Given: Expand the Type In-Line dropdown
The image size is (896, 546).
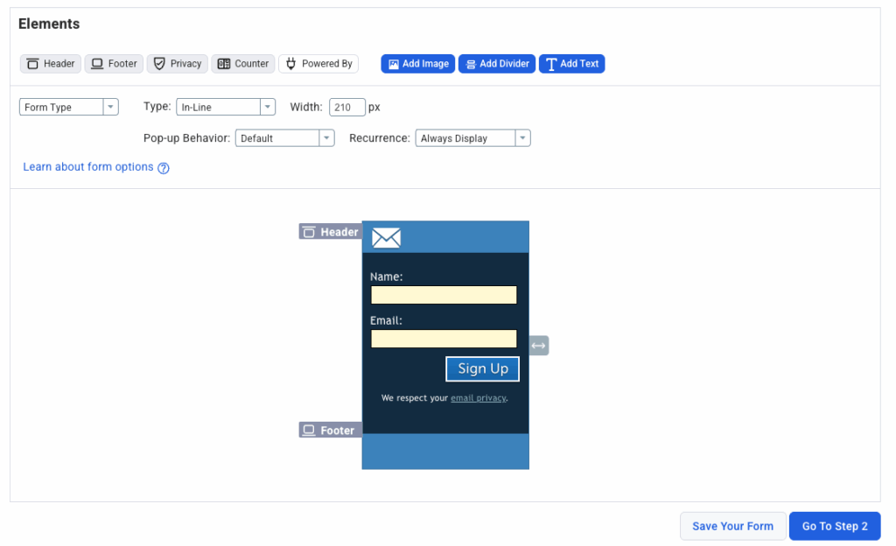Looking at the screenshot, I should [x=226, y=107].
